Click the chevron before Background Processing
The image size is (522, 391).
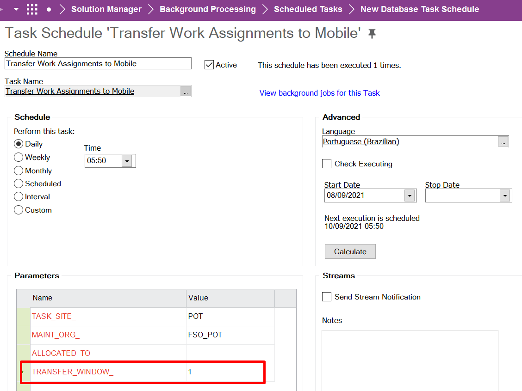pyautogui.click(x=150, y=9)
